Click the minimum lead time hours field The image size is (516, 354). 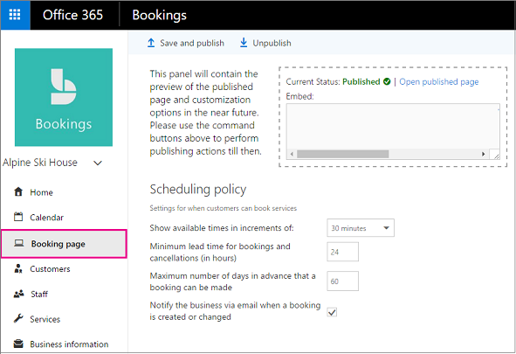[x=342, y=252]
